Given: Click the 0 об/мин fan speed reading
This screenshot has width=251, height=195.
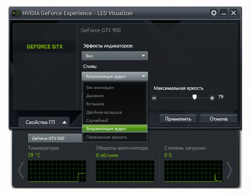Looking at the screenshot, I should [x=107, y=155].
